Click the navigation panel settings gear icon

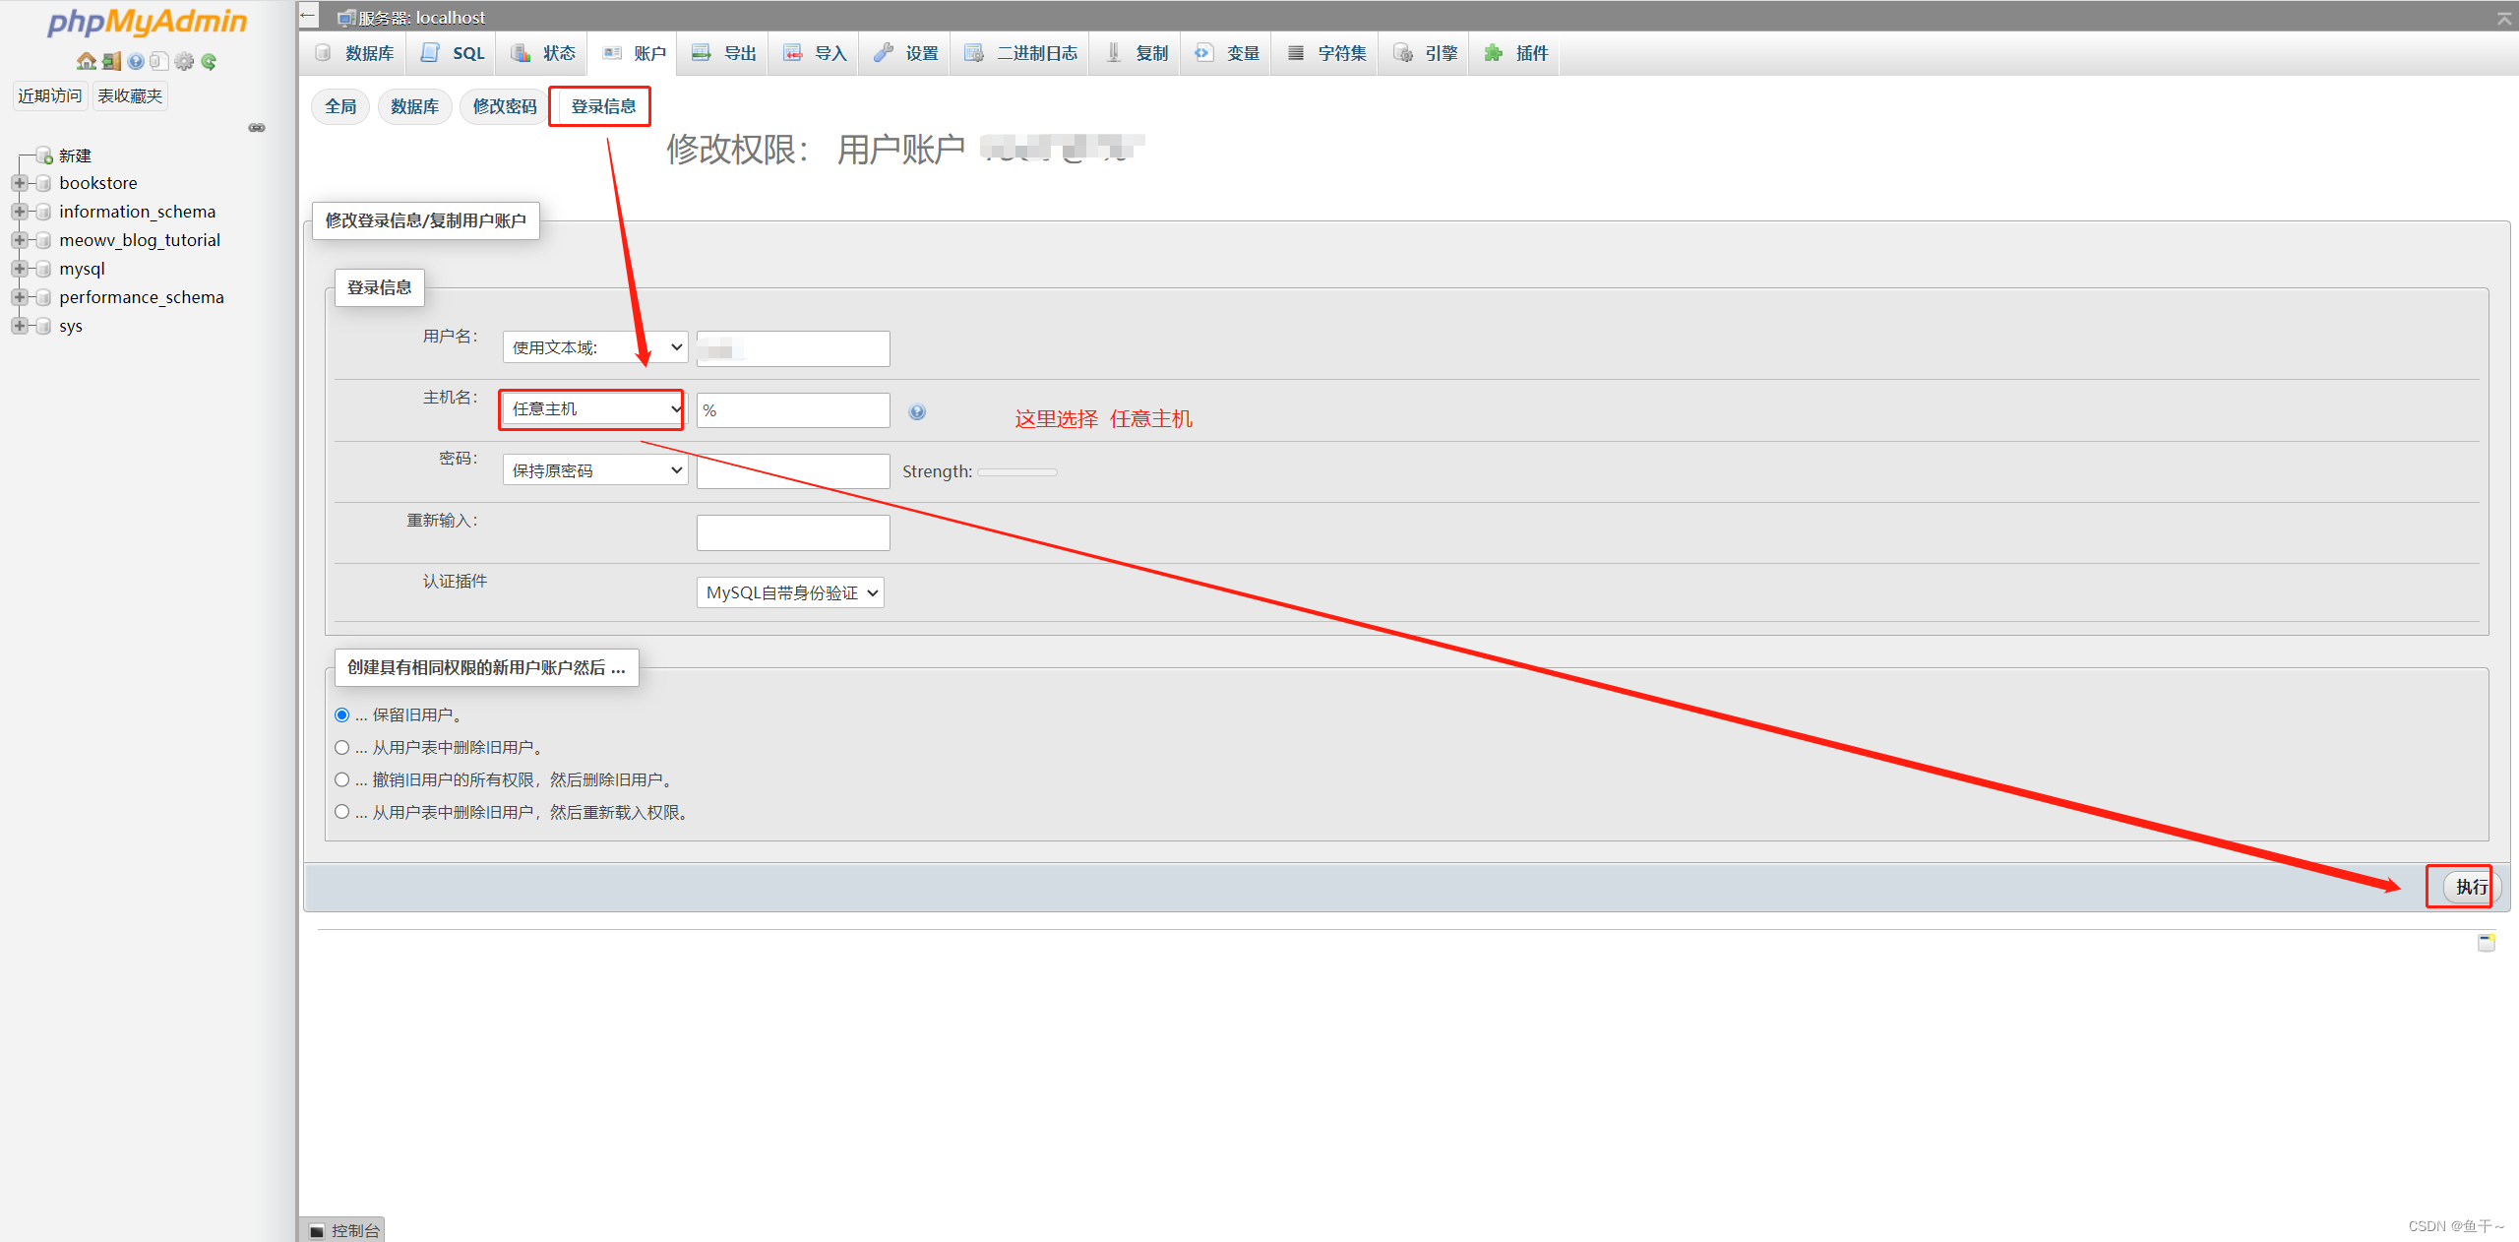click(x=184, y=61)
